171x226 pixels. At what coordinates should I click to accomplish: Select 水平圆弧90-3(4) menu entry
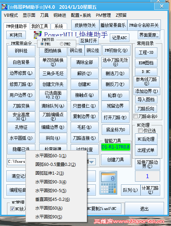click(x=51, y=182)
